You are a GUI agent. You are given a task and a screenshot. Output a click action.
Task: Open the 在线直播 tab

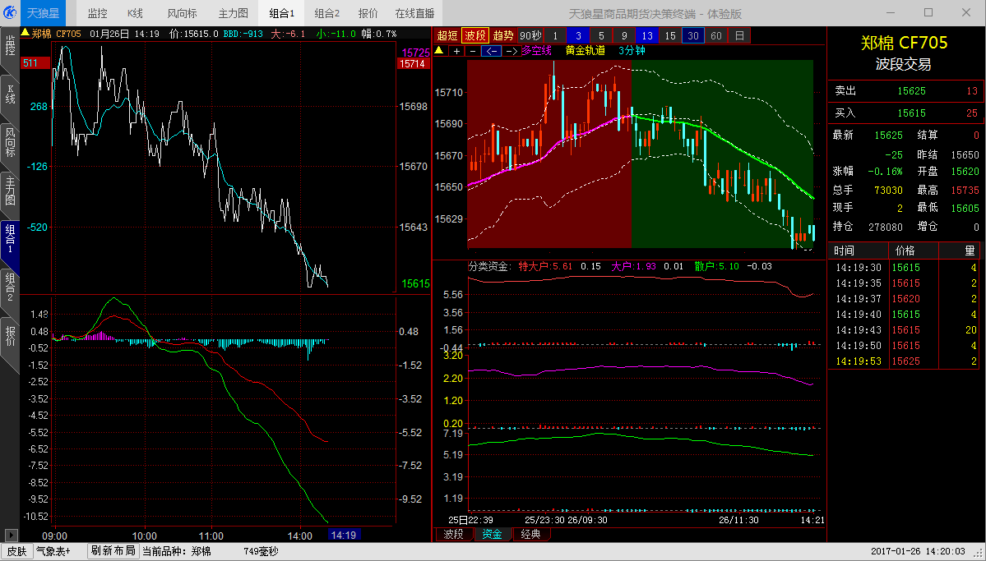tap(415, 13)
